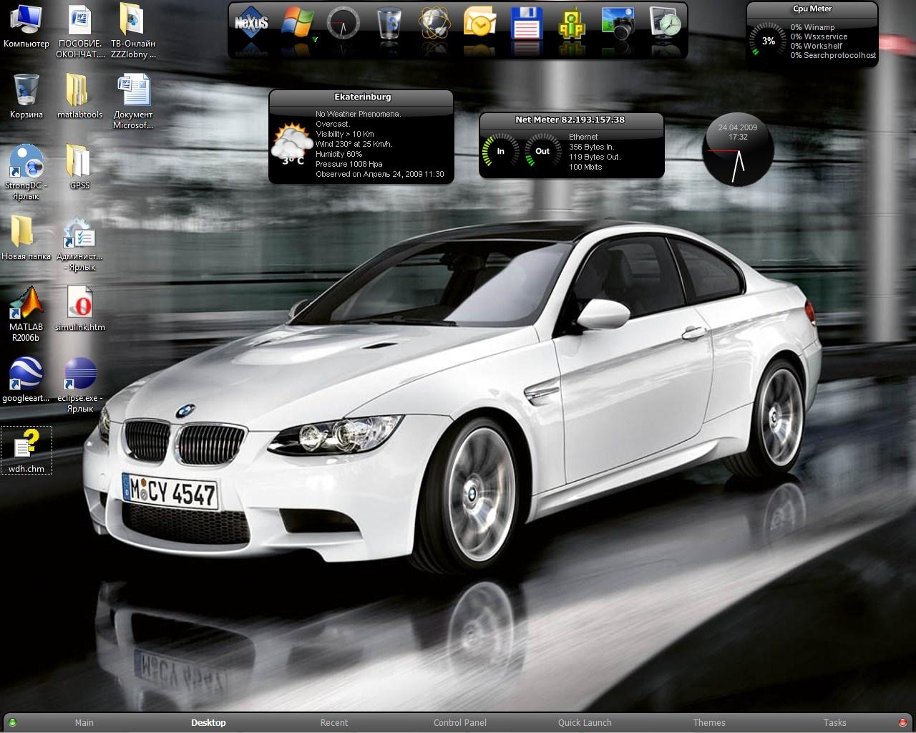The width and height of the screenshot is (916, 733).
Task: Click the blue floppy disk icon in the dock
Action: tap(526, 24)
